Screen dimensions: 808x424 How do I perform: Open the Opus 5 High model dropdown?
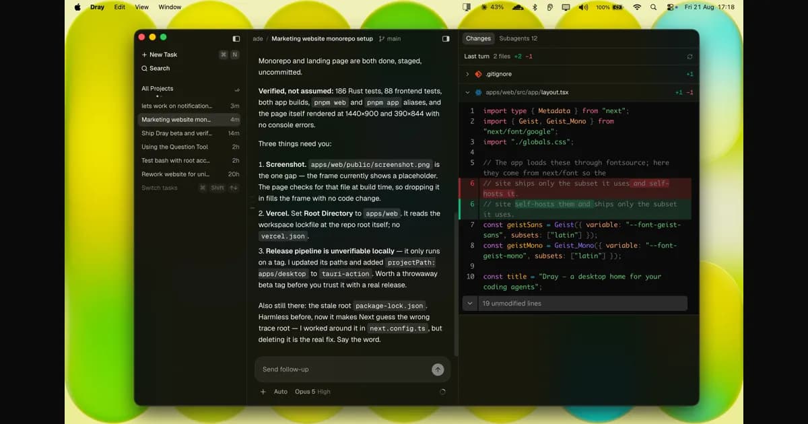pos(312,392)
